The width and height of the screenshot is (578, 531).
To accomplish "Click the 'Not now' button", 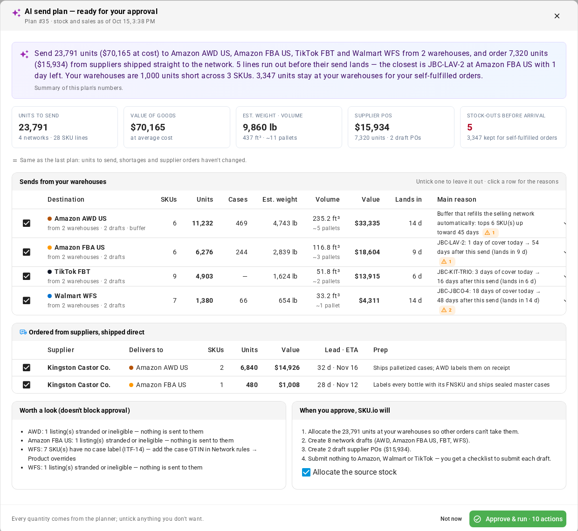I will [451, 519].
